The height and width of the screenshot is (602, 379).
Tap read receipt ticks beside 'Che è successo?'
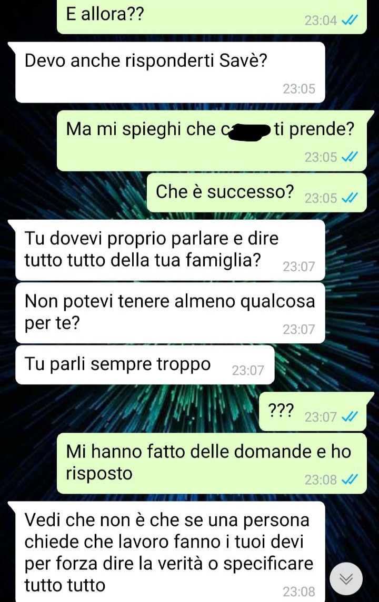click(x=350, y=198)
